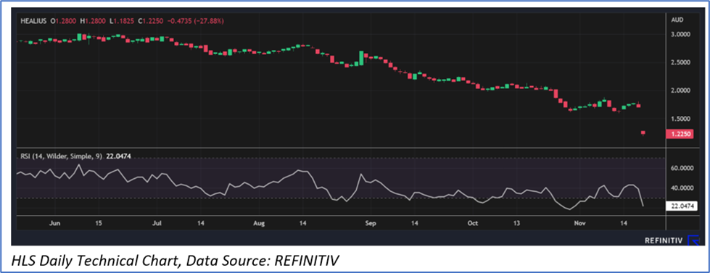Click the Jul label on time axis
Screen dimensions: 710x273
(157, 223)
